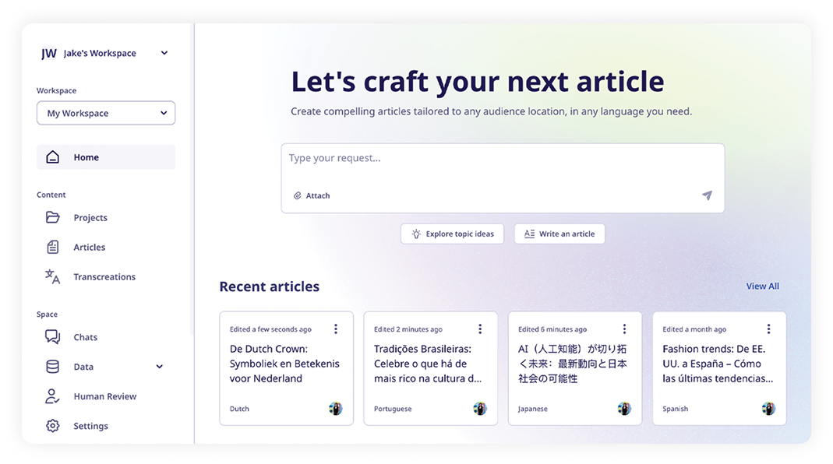Open three-dot menu on Japanese AI article
Screen dimensions: 833x464
click(x=624, y=329)
